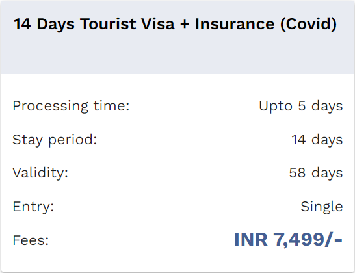
Task: Click the 14 days stay value
Action: 317,140
